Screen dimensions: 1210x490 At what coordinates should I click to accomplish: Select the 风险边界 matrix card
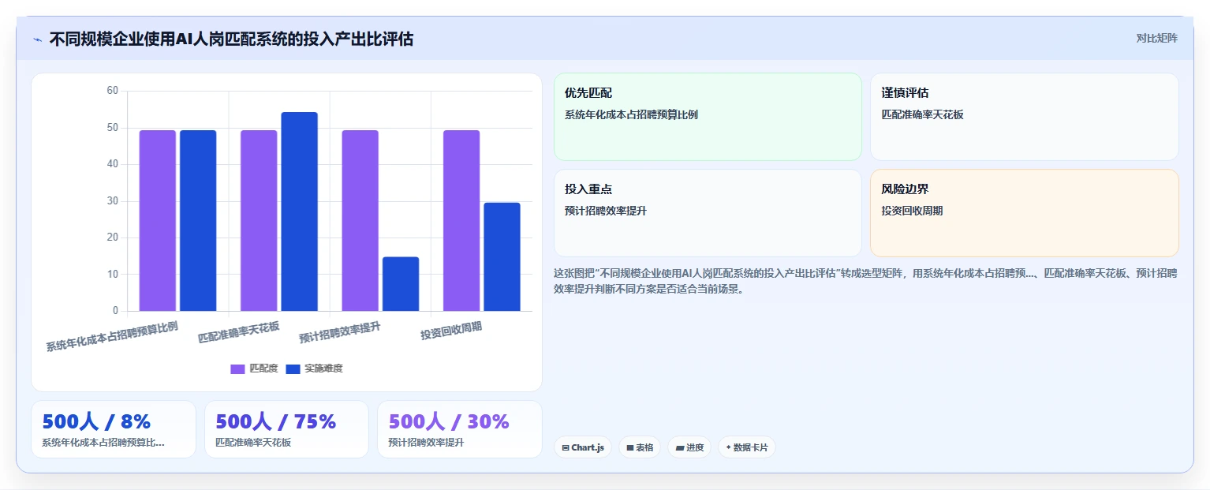point(1025,213)
